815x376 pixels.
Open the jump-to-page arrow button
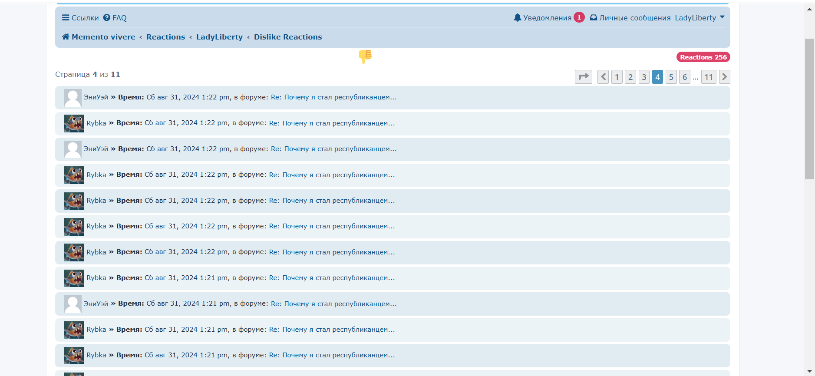click(584, 77)
